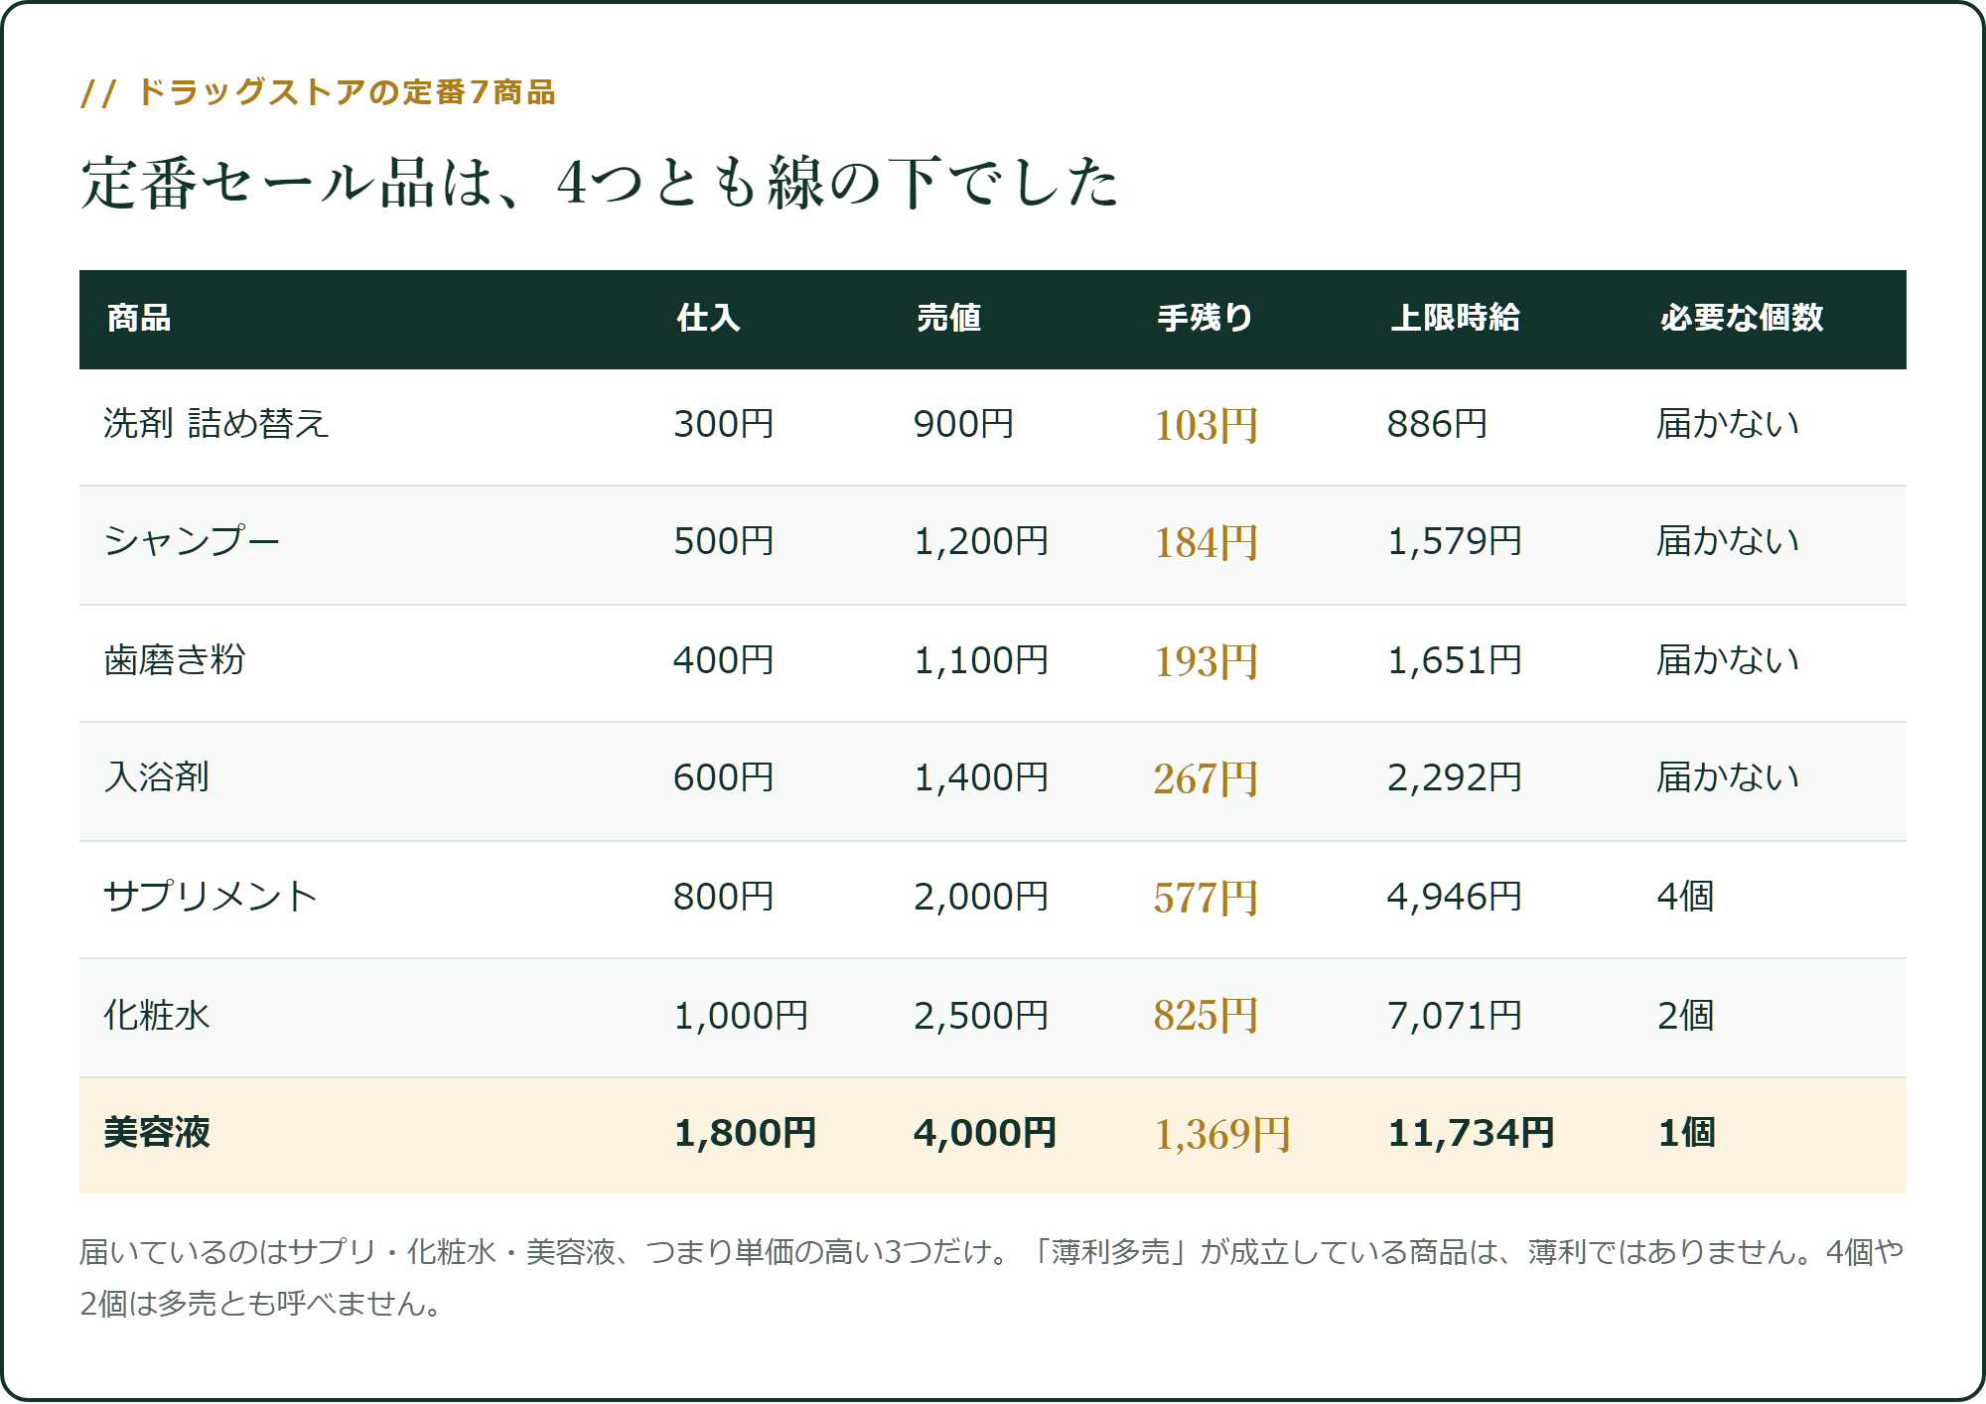Click the 577円 profit value
This screenshot has height=1404, width=1986.
point(1206,898)
